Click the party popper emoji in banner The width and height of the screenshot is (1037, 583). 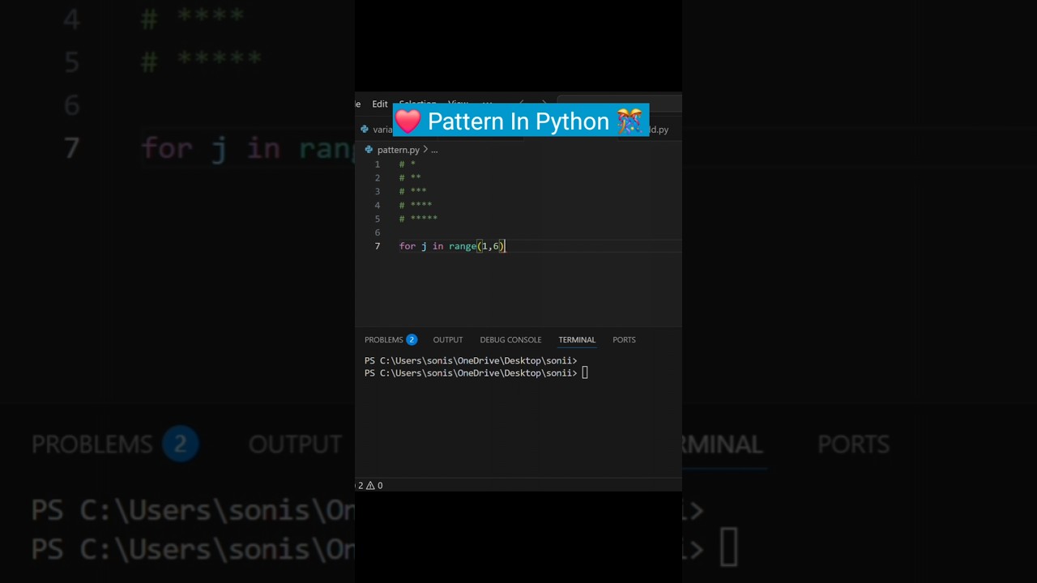click(629, 121)
